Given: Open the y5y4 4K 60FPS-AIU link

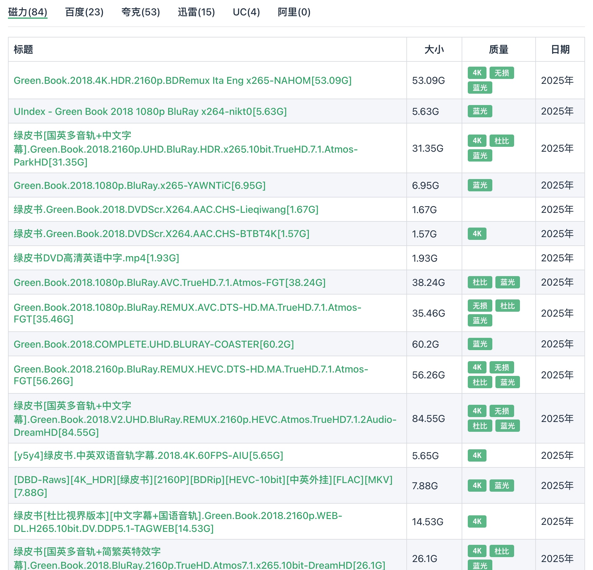Looking at the screenshot, I should [148, 455].
